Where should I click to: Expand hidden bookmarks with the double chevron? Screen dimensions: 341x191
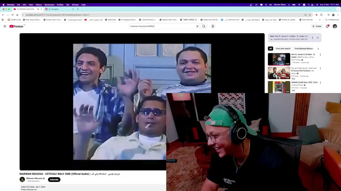pyautogui.click(x=320, y=20)
